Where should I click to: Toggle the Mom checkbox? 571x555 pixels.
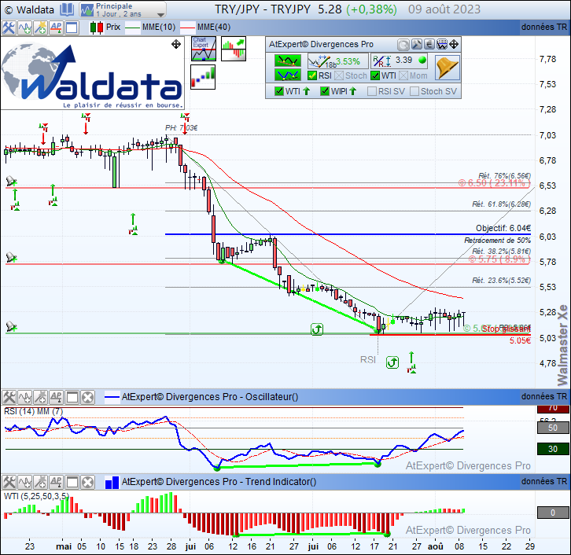(x=403, y=75)
